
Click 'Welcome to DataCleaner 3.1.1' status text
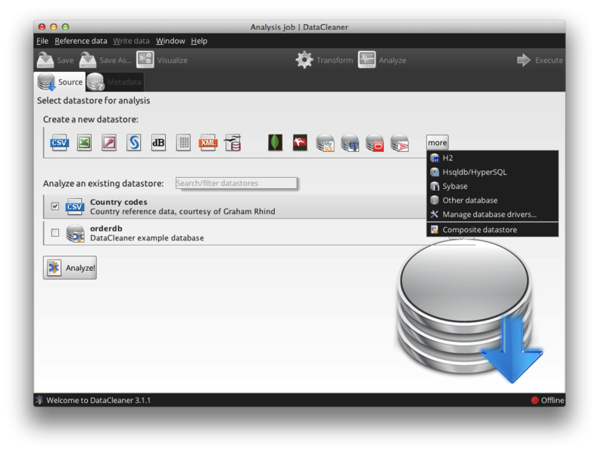(98, 400)
